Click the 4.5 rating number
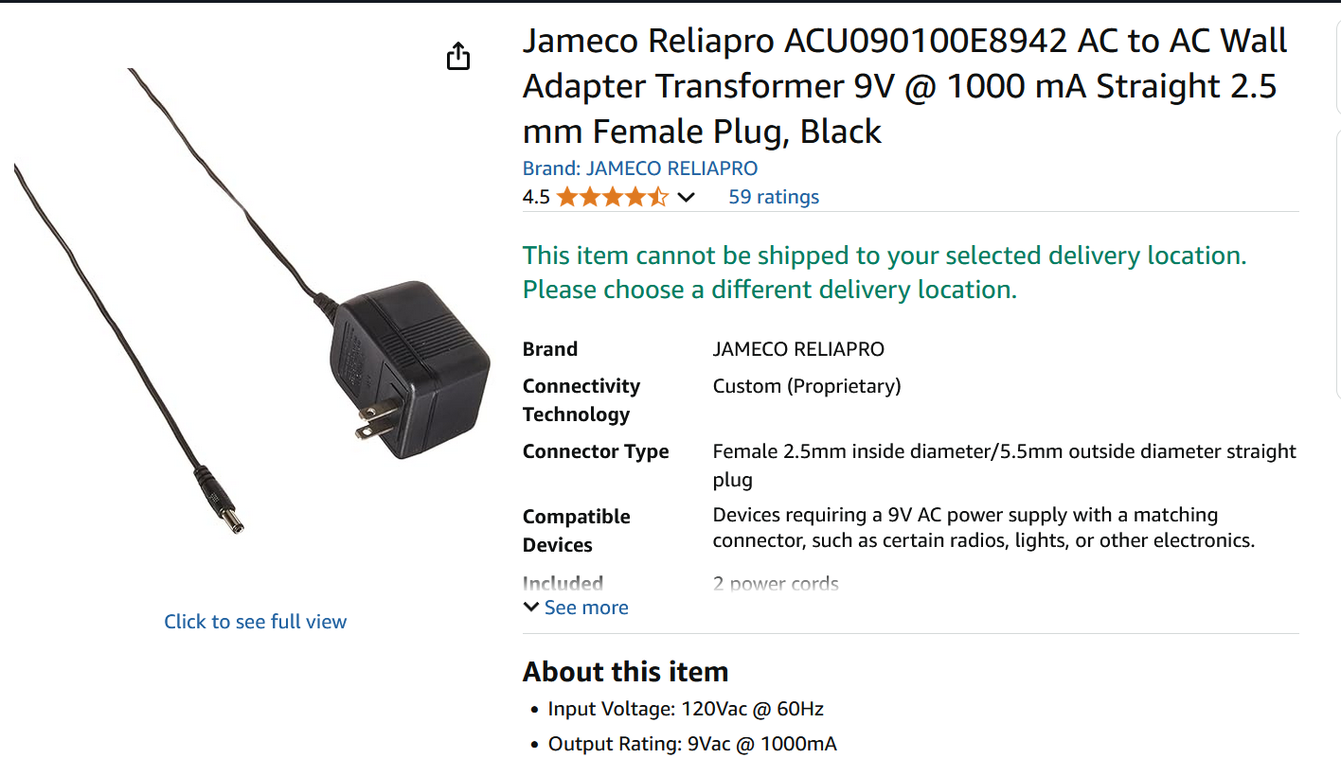Image resolution: width=1341 pixels, height=758 pixels. (535, 197)
